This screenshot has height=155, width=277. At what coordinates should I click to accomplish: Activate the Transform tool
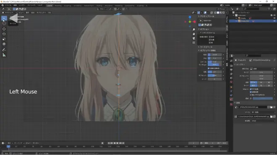[4, 44]
